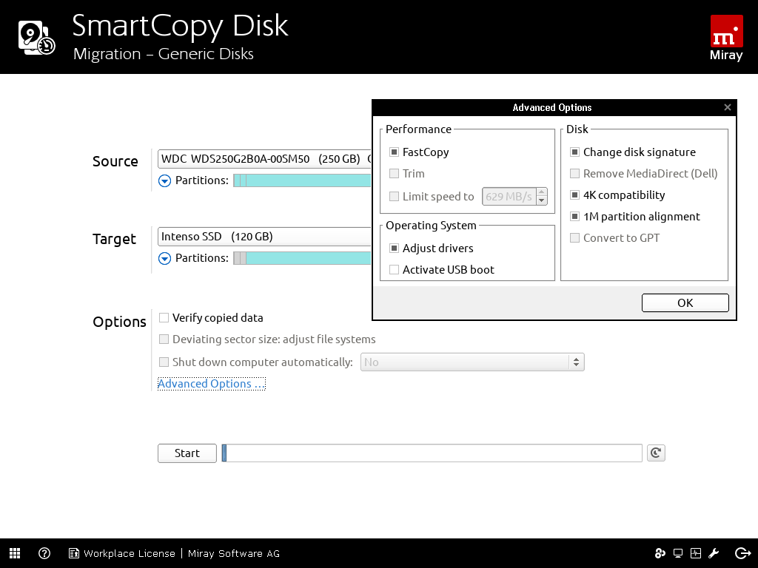Uncheck 4K compatibility
Screen dimensions: 758x568
[575, 195]
